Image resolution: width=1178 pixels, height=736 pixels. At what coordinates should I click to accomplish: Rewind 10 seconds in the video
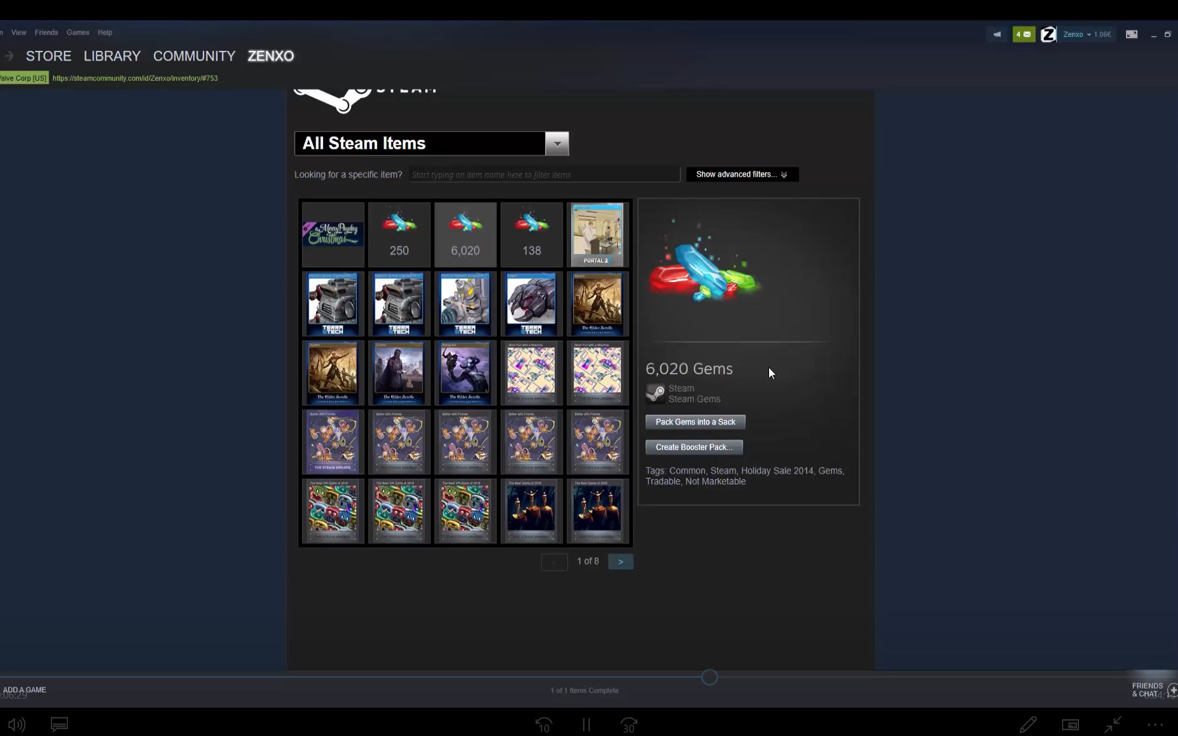click(x=543, y=725)
